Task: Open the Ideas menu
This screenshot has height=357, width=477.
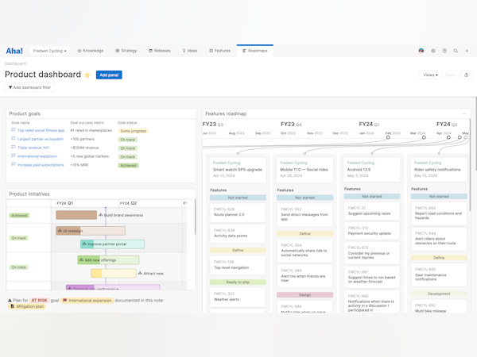Action: coord(190,51)
